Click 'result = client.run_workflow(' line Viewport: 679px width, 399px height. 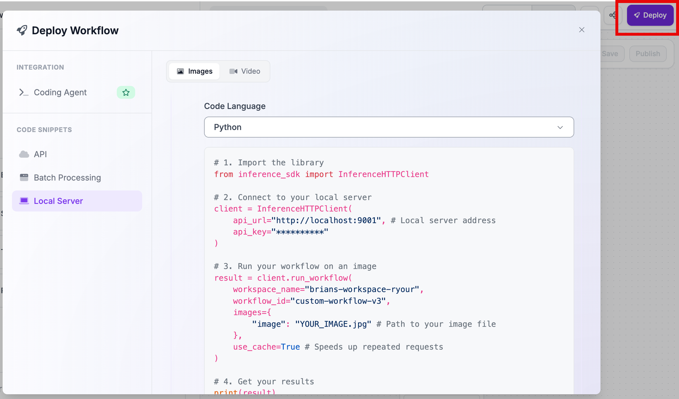[283, 278]
